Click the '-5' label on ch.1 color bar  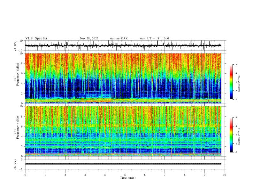pyautogui.click(x=235, y=82)
